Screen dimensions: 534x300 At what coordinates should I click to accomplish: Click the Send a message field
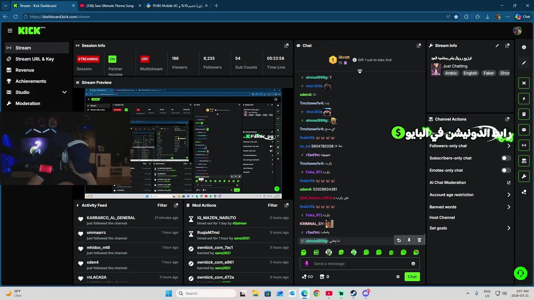(x=360, y=263)
